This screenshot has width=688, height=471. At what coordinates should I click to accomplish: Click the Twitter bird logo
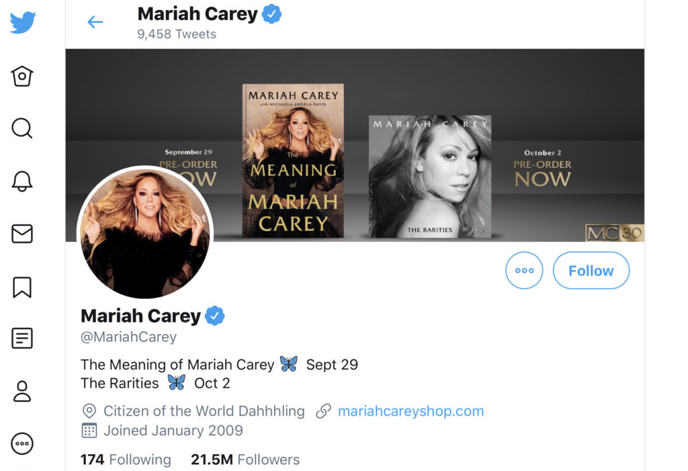tap(22, 22)
